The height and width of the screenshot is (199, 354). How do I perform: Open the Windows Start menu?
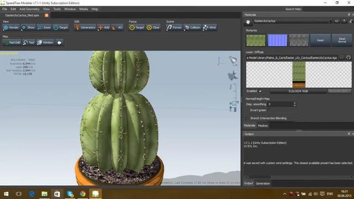[x=6, y=194]
